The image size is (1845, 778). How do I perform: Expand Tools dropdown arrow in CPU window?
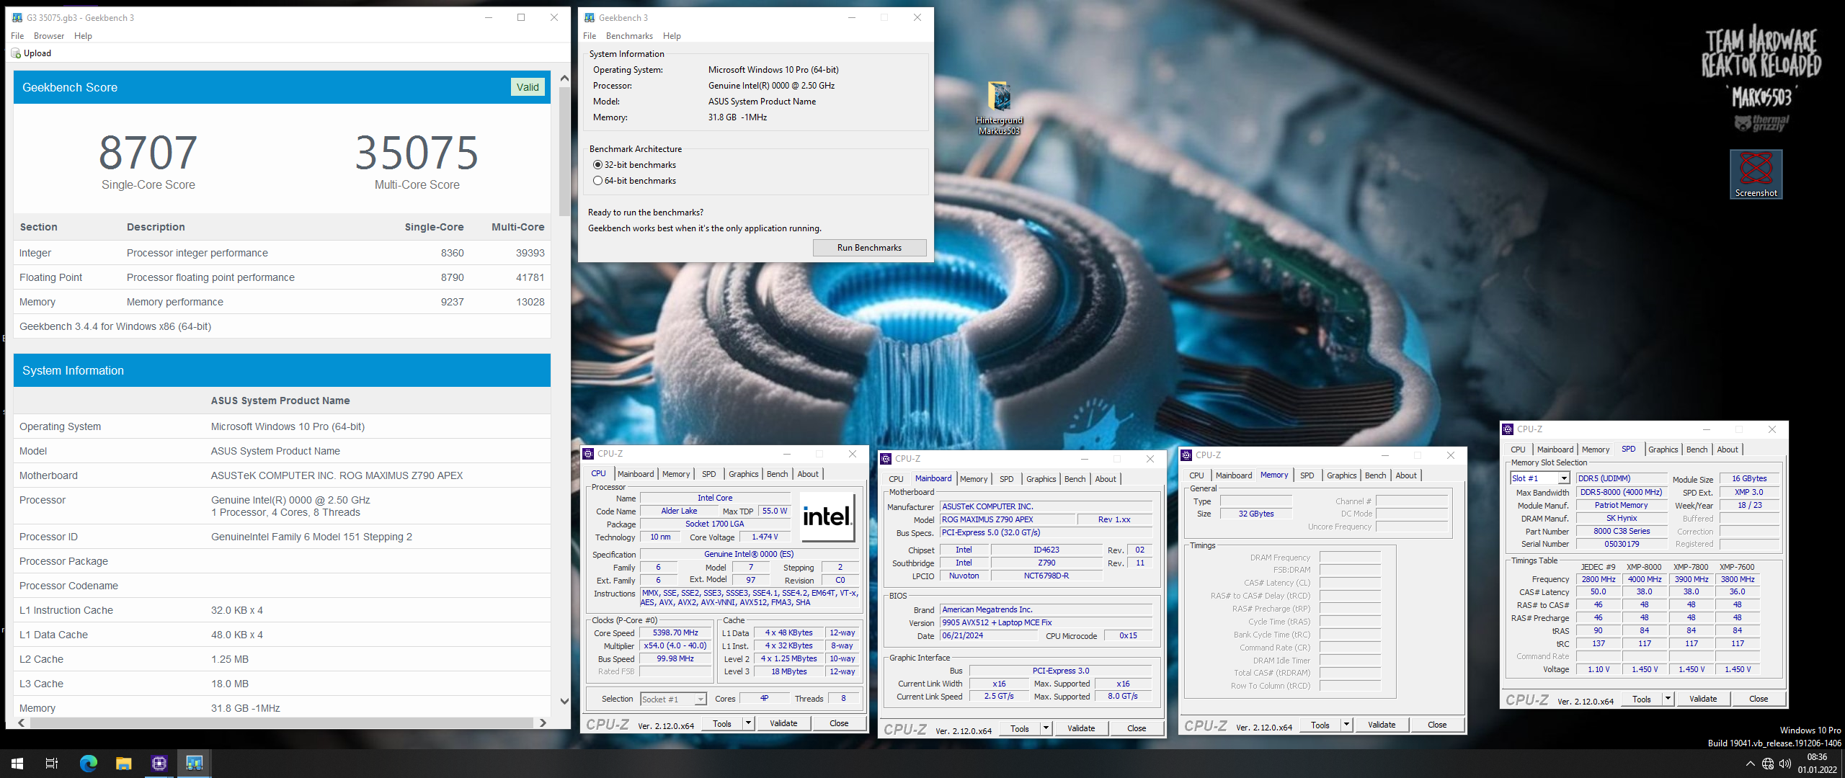click(x=748, y=723)
